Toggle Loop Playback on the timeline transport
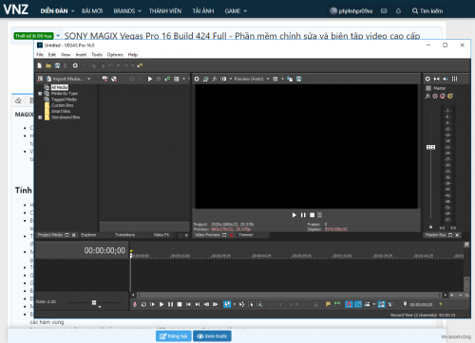The width and height of the screenshot is (475, 343). 143,304
